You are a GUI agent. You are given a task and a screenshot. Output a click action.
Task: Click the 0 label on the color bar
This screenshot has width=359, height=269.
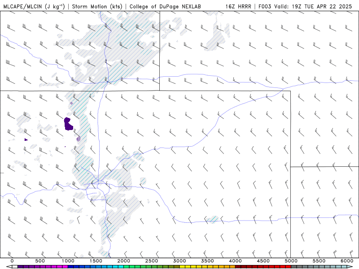click(12, 261)
